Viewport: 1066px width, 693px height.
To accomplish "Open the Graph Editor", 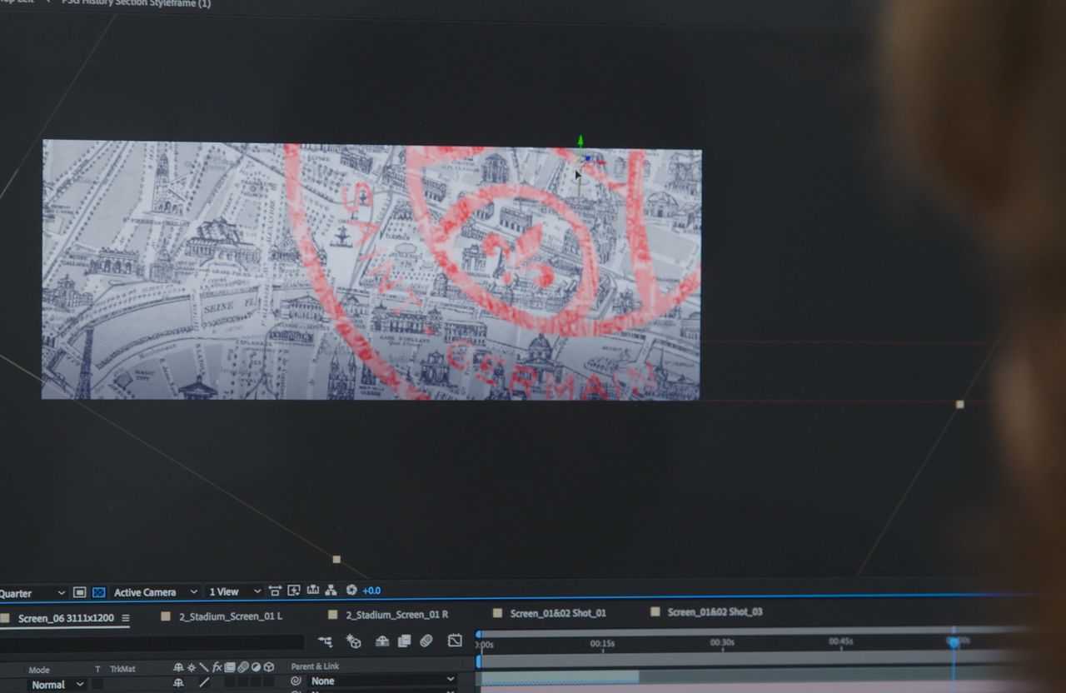I will (x=455, y=641).
